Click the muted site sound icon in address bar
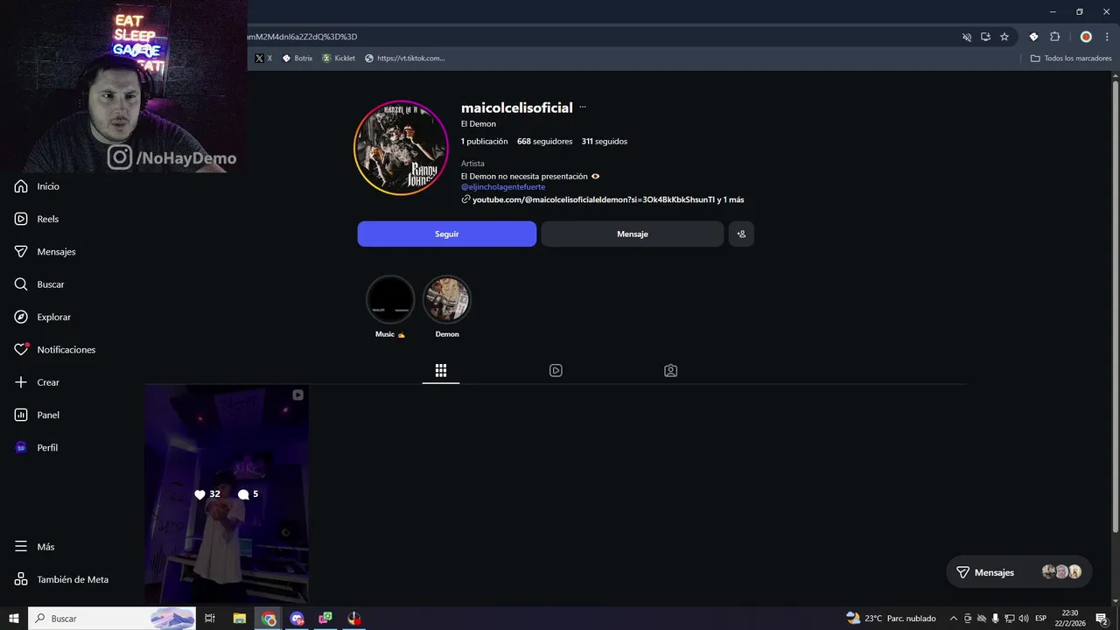This screenshot has width=1120, height=630. [x=967, y=37]
